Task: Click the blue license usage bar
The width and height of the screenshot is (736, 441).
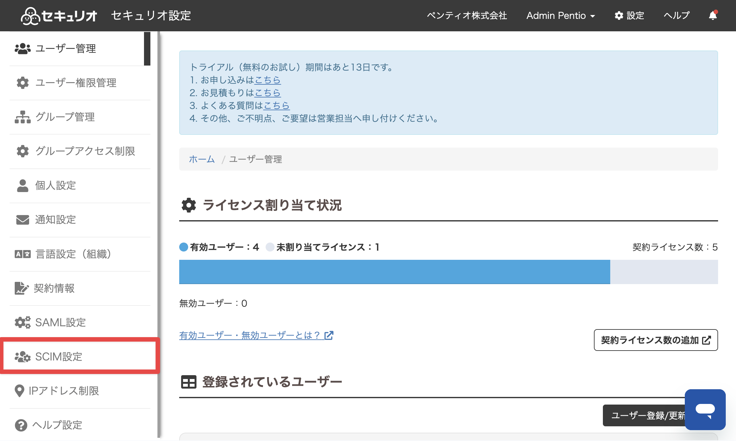Action: tap(395, 272)
